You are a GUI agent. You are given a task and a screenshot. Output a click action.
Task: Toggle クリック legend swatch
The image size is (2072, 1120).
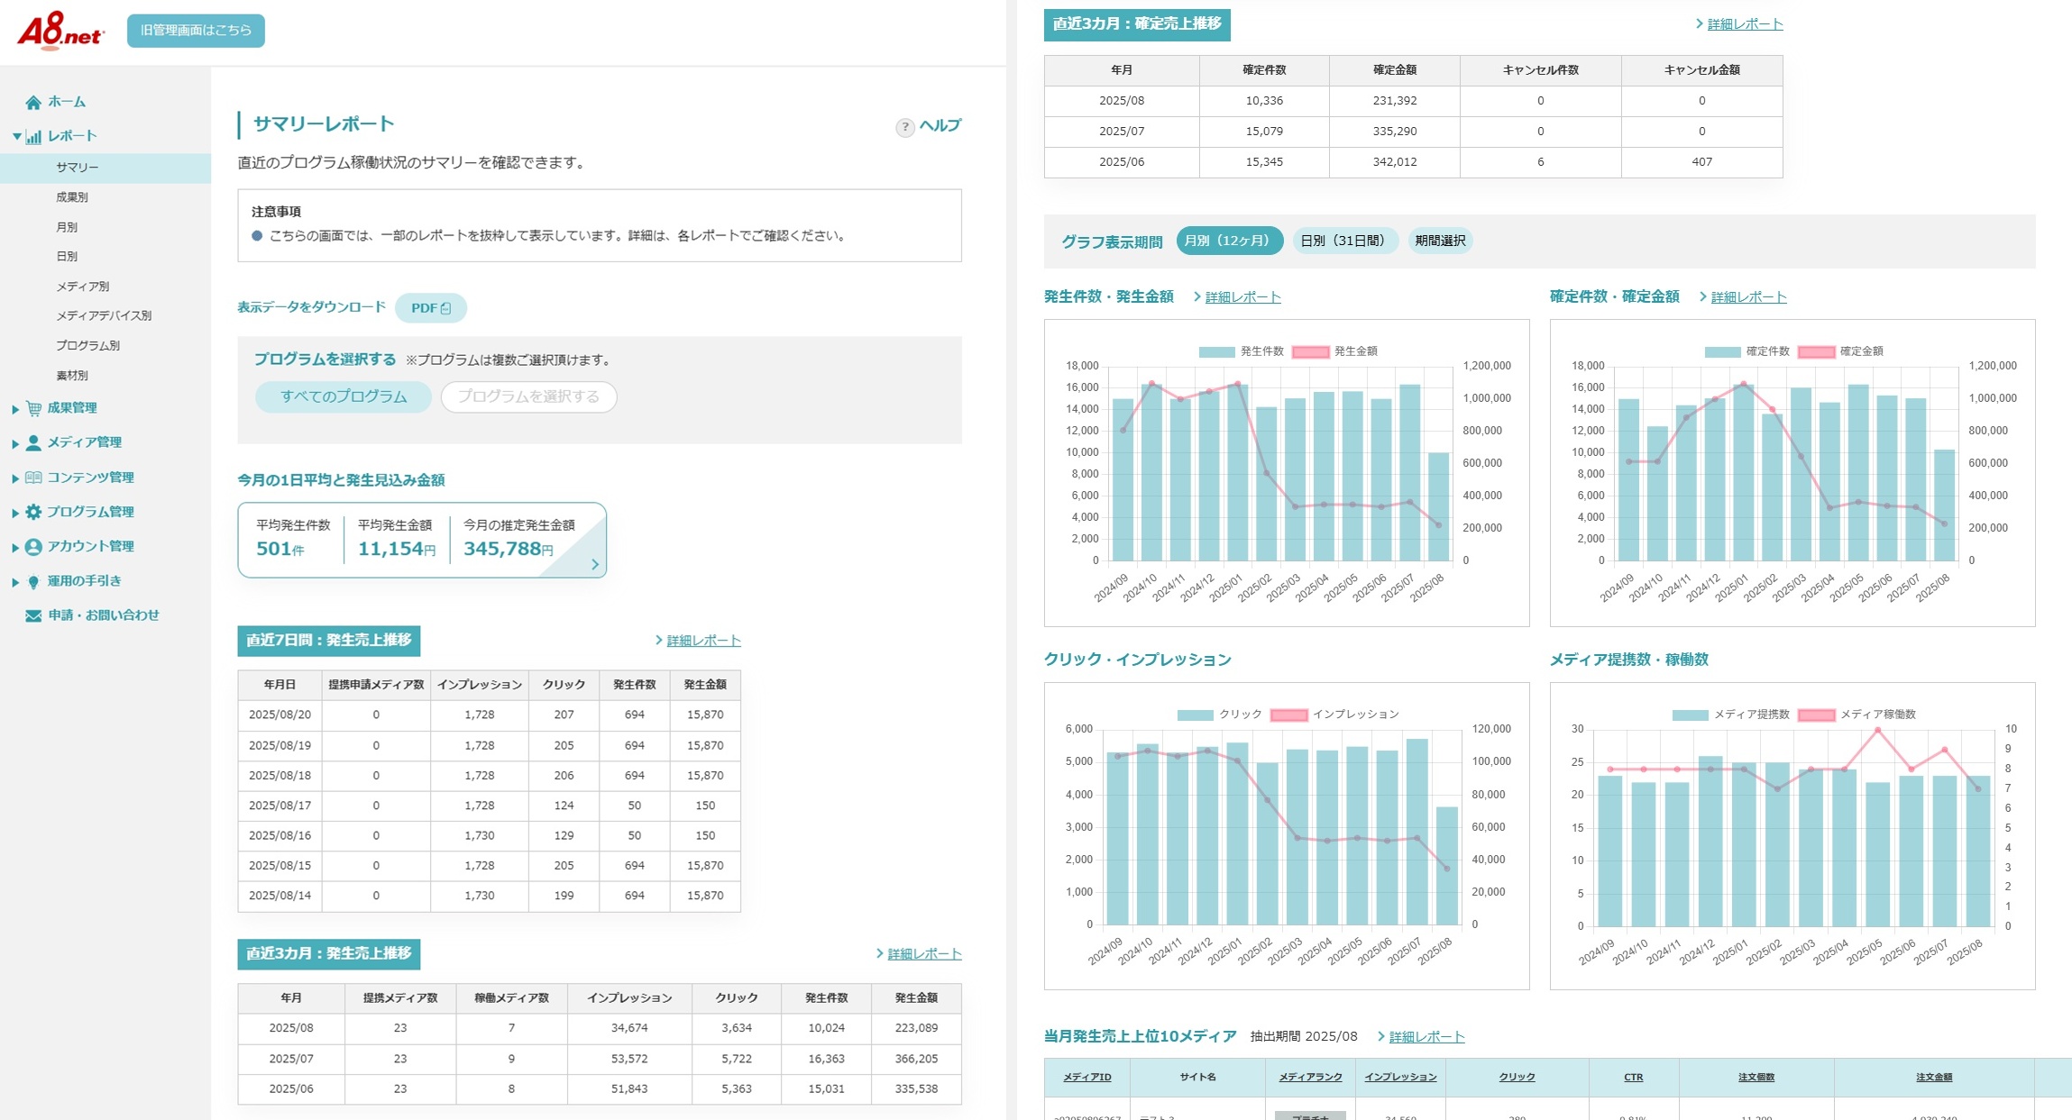(1195, 715)
